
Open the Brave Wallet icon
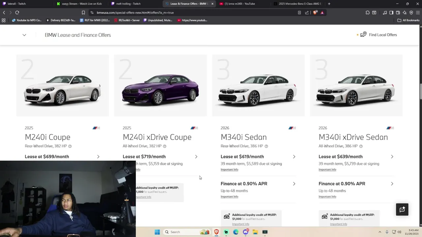point(398,13)
